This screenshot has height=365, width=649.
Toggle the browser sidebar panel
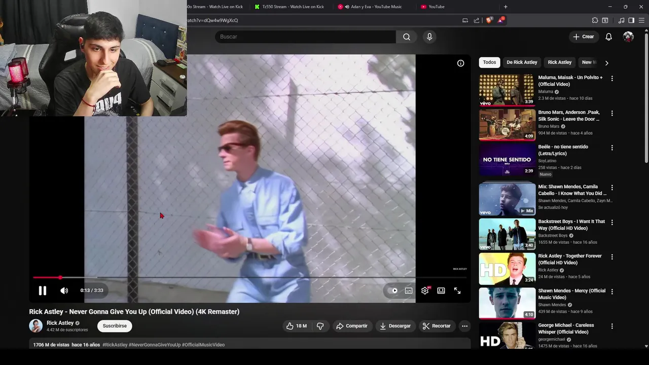[631, 20]
